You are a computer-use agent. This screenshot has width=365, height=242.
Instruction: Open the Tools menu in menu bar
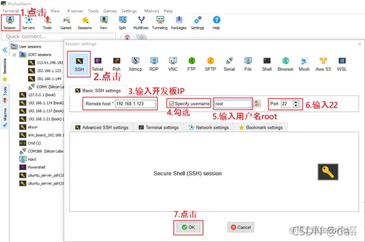click(93, 11)
